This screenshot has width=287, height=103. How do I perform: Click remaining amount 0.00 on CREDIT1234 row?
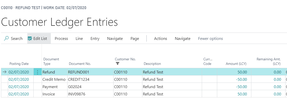(277, 80)
